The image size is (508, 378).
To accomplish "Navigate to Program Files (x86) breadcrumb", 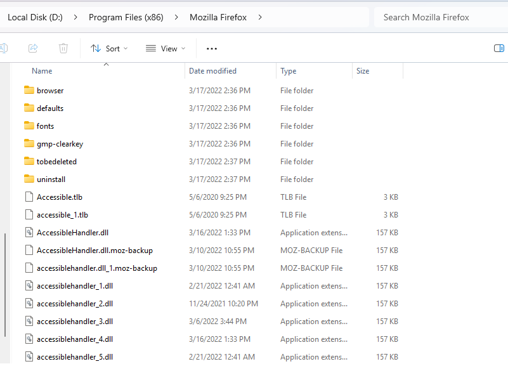I will coord(126,17).
